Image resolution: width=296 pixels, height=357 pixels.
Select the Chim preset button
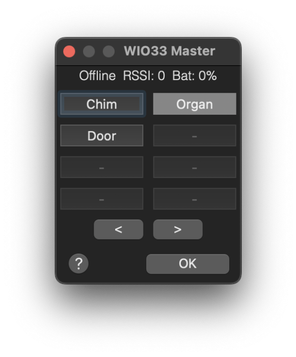click(102, 104)
